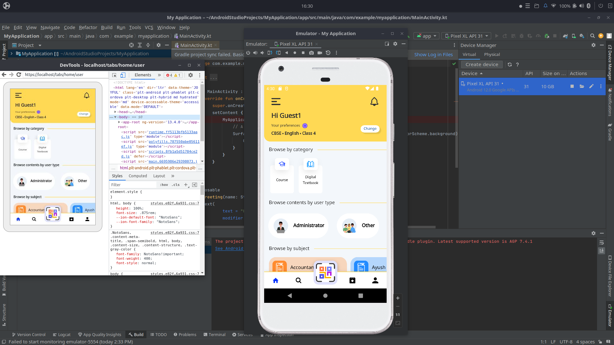Switch to Physical devices tab
The height and width of the screenshot is (345, 614).
(492, 55)
